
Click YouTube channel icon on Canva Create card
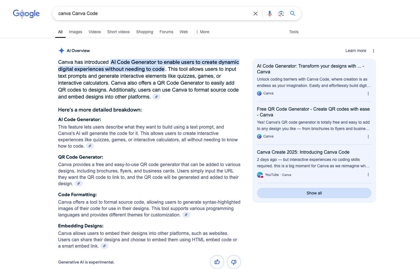pyautogui.click(x=260, y=175)
